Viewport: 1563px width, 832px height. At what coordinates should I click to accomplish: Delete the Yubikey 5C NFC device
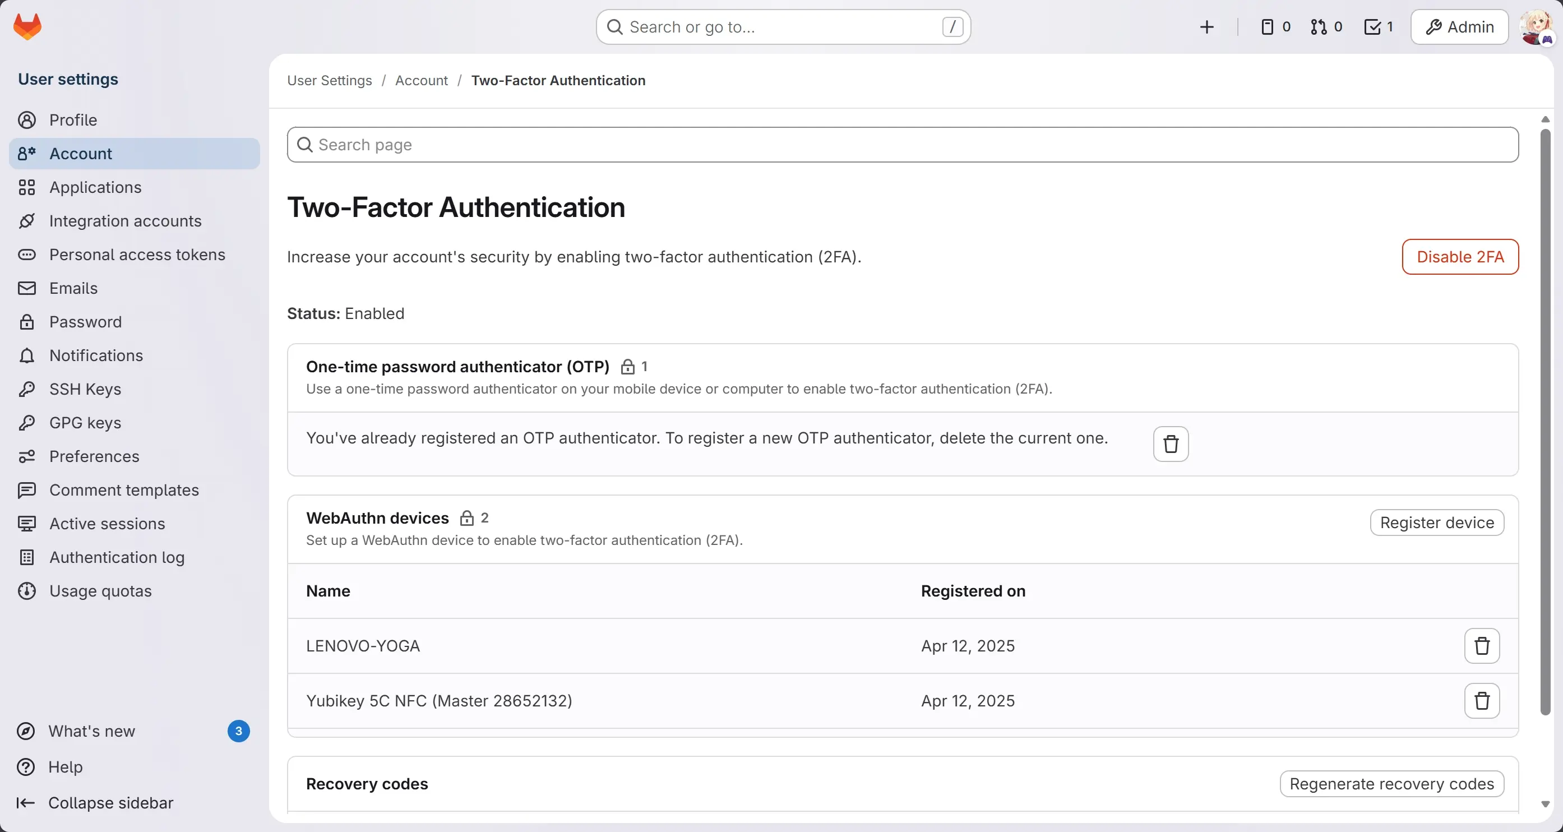[x=1482, y=700]
